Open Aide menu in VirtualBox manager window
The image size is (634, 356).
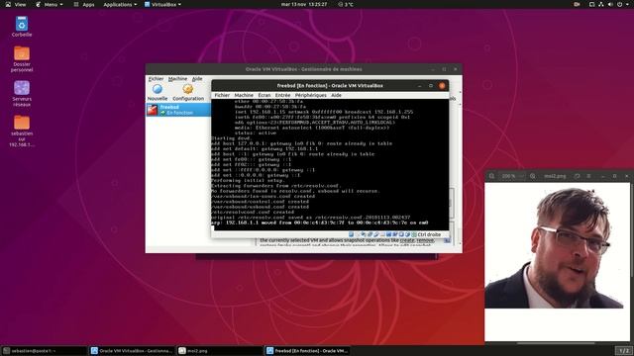[x=197, y=79]
